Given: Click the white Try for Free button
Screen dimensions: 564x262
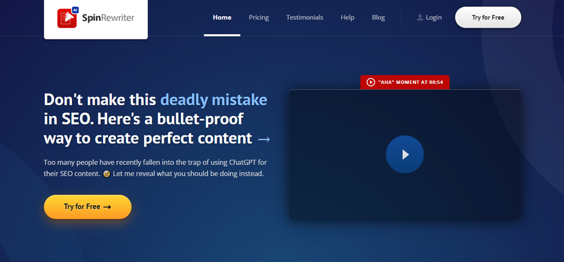Looking at the screenshot, I should (488, 17).
